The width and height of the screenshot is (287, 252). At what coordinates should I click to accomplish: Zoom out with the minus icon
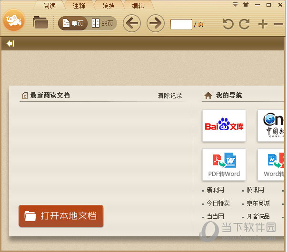pos(278,24)
